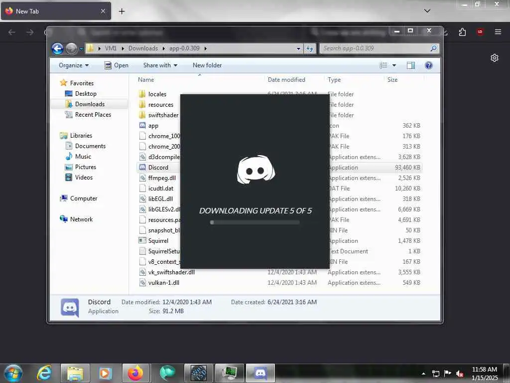Open the Firefox hamburger menu
Viewport: 510px width, 383px height.
tap(498, 32)
